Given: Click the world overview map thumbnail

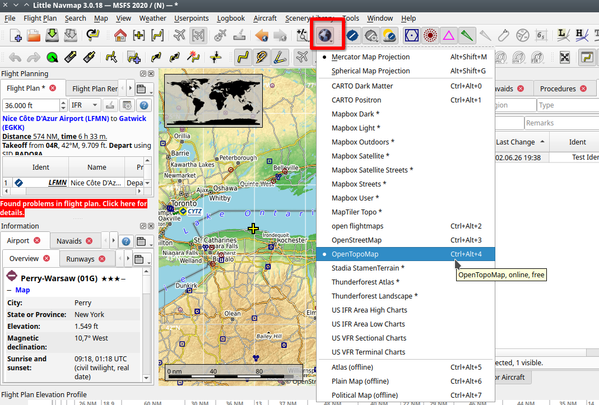Looking at the screenshot, I should (x=213, y=100).
